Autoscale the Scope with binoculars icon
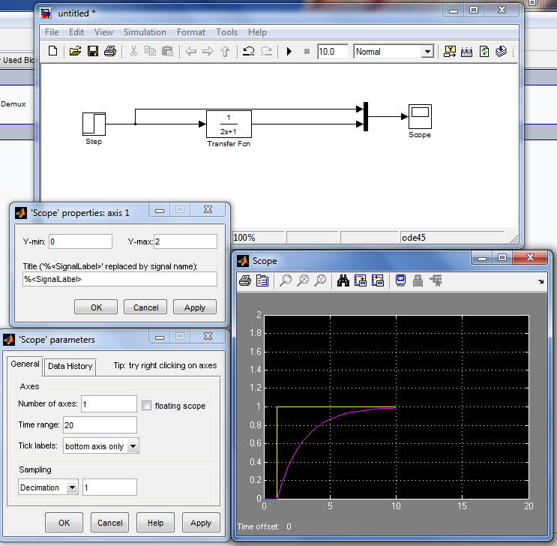 click(343, 280)
